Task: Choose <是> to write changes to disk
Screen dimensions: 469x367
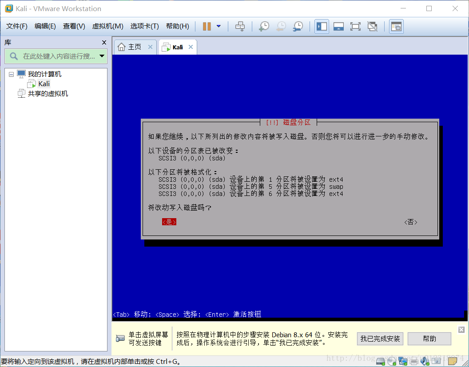Action: (x=169, y=222)
